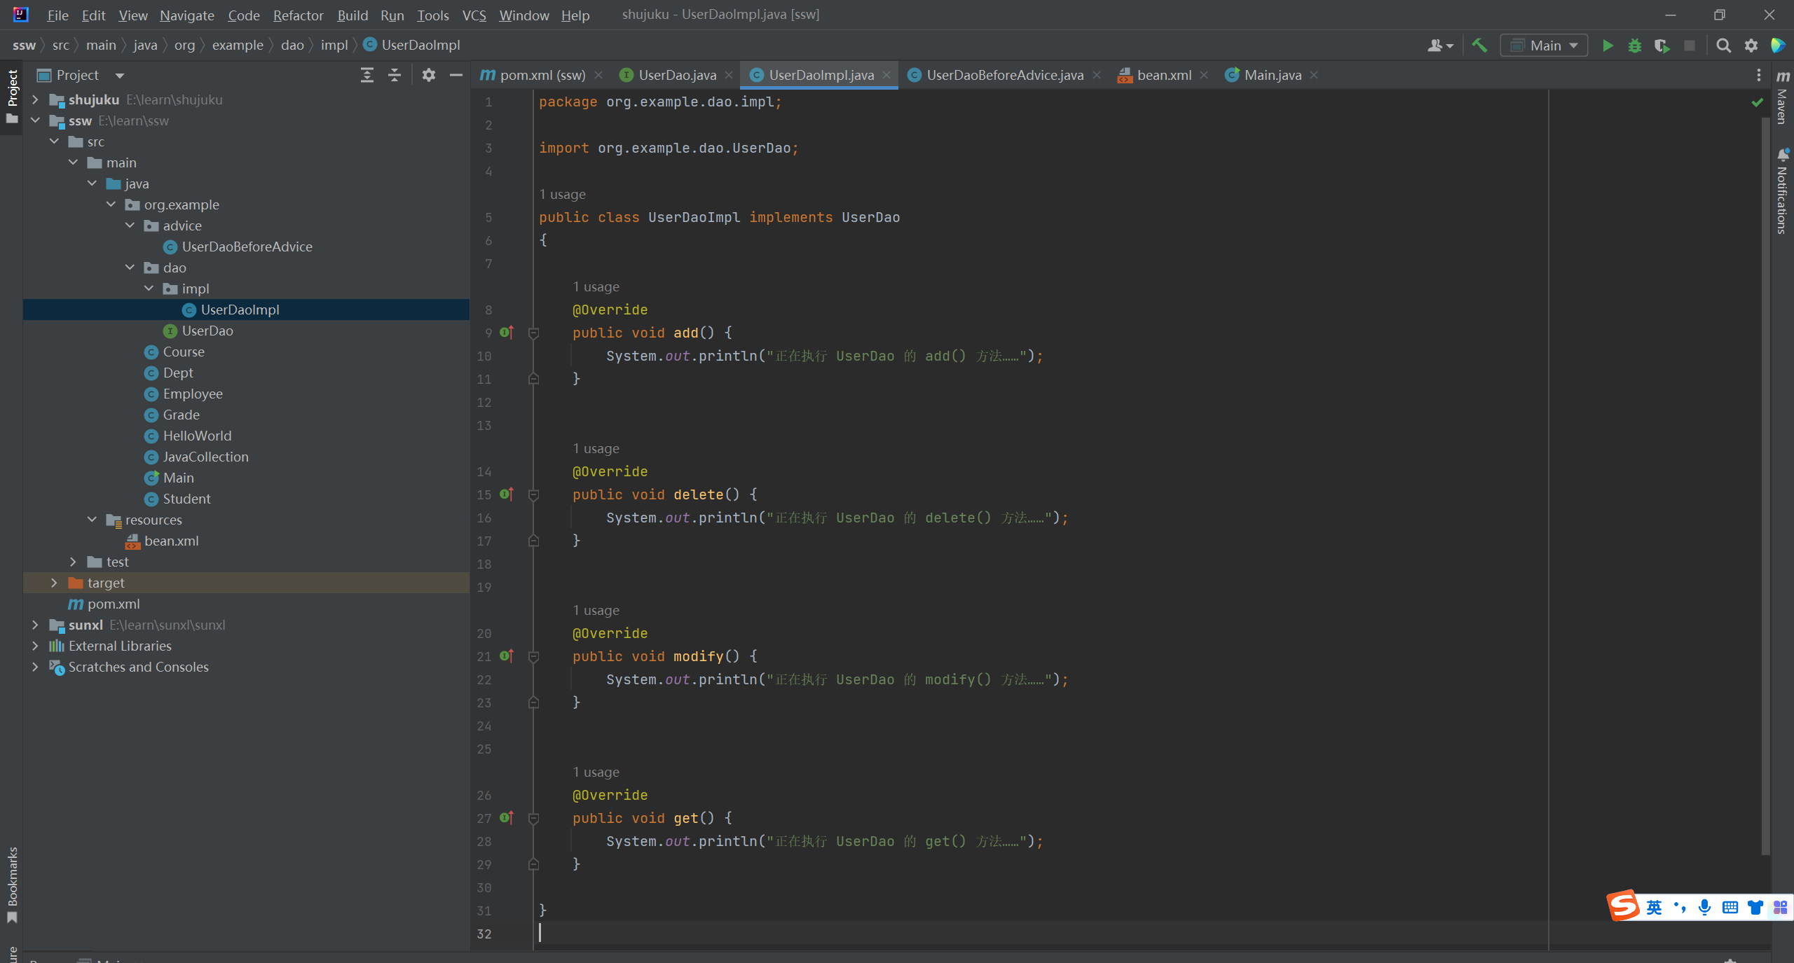Toggle code fold marker at delete() method

click(533, 495)
